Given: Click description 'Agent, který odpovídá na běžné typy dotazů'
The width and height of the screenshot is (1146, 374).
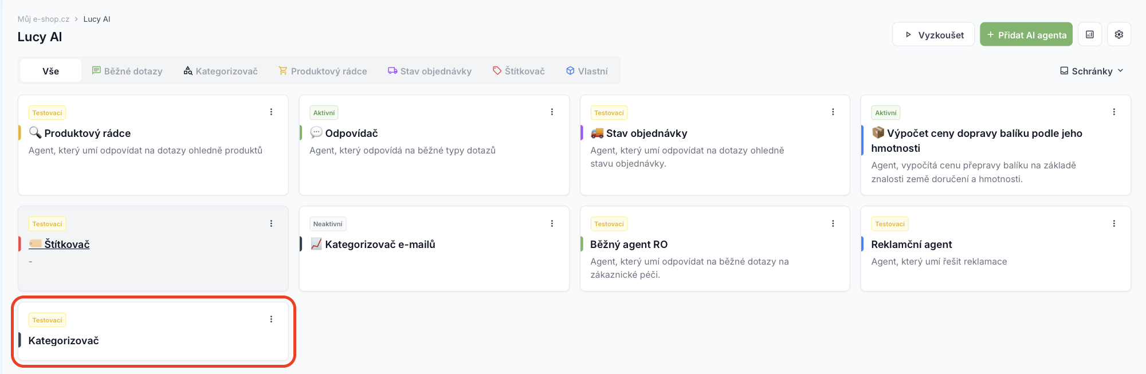Looking at the screenshot, I should point(403,150).
